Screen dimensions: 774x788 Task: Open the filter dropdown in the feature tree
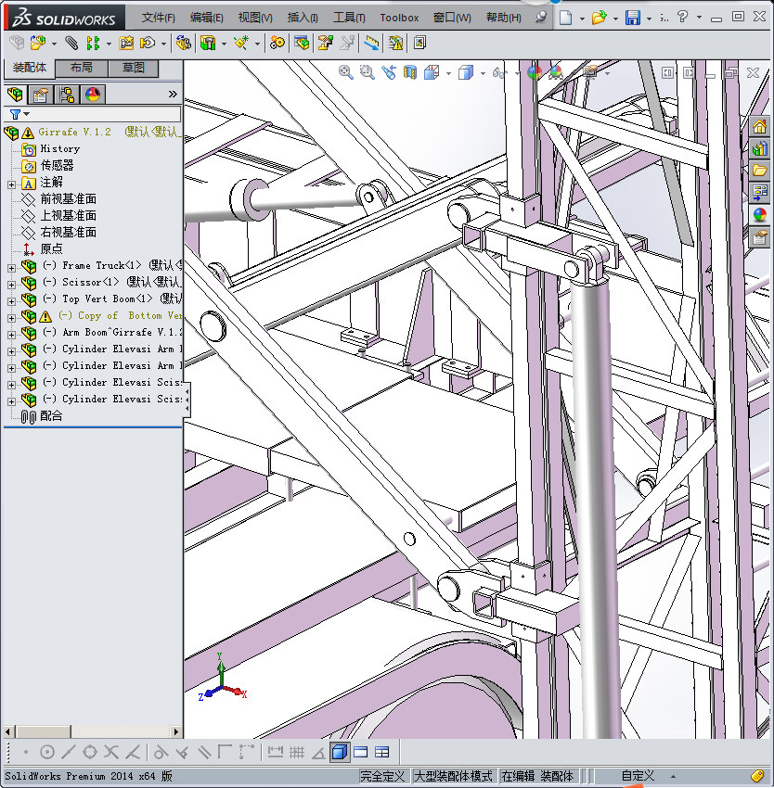pyautogui.click(x=19, y=114)
